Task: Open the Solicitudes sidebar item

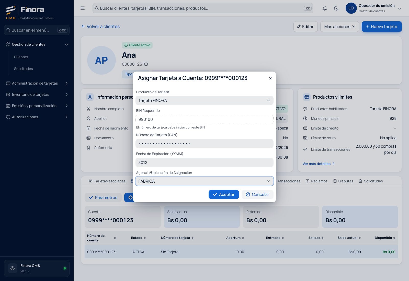Action: [24, 69]
